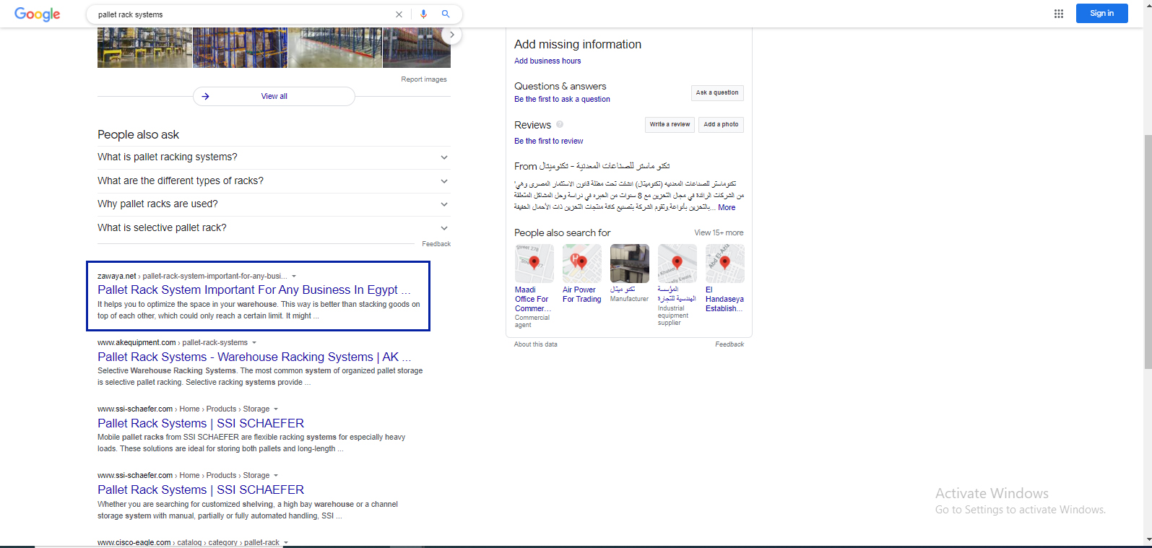
Task: Click the help icon beside Reviews
Action: pos(560,124)
